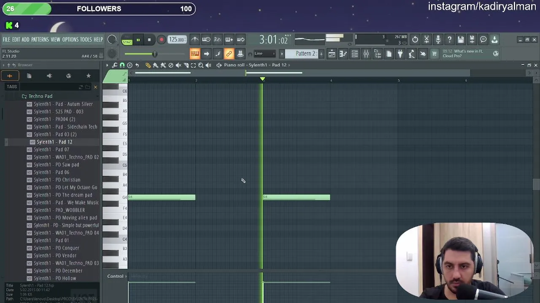
Task: Open the chat bubble icon
Action: point(483,40)
